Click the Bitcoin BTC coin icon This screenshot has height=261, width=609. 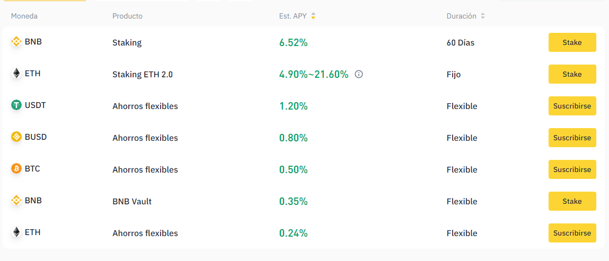(x=16, y=169)
